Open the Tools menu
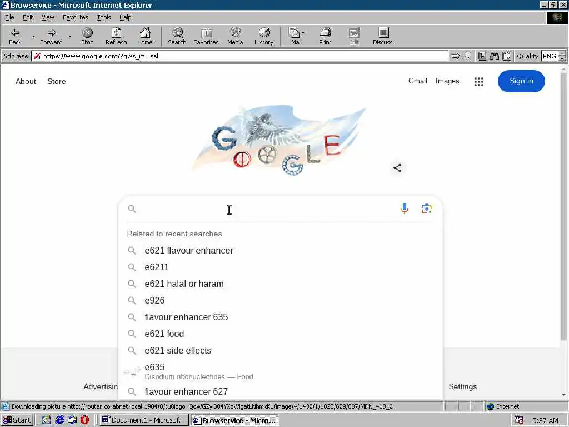 coord(103,17)
